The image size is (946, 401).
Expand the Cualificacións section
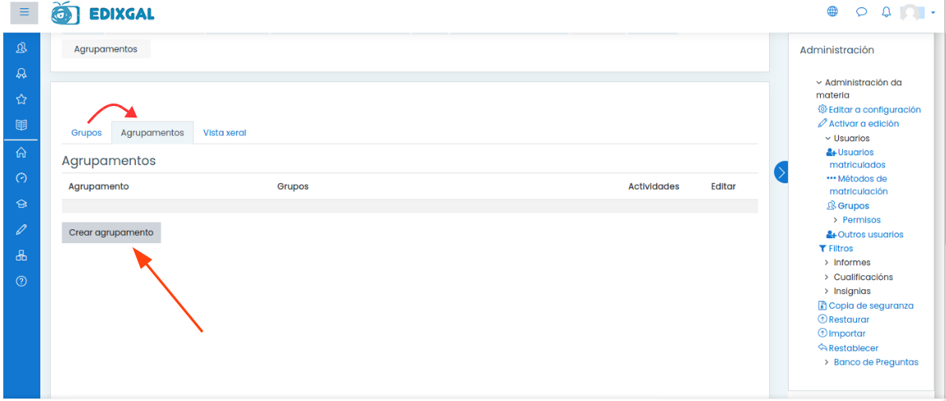point(862,277)
